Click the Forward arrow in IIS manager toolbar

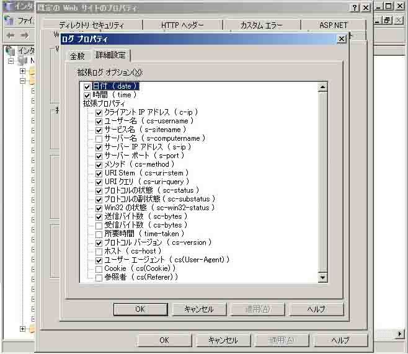point(25,35)
